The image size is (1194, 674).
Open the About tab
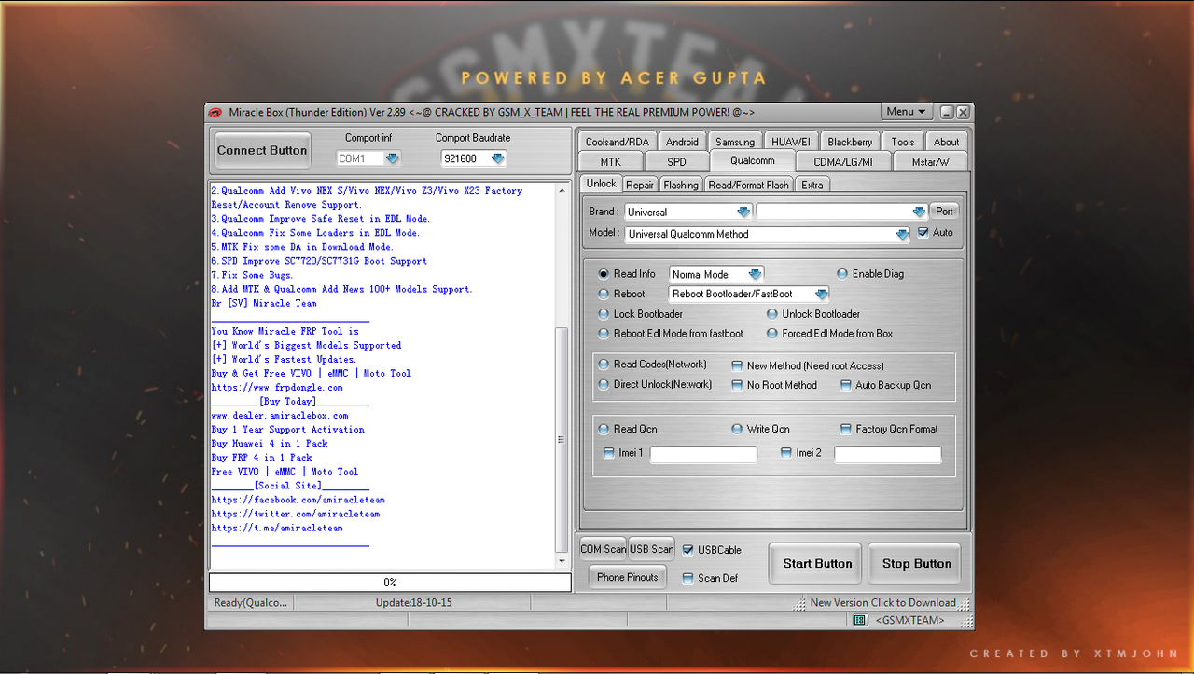(946, 142)
